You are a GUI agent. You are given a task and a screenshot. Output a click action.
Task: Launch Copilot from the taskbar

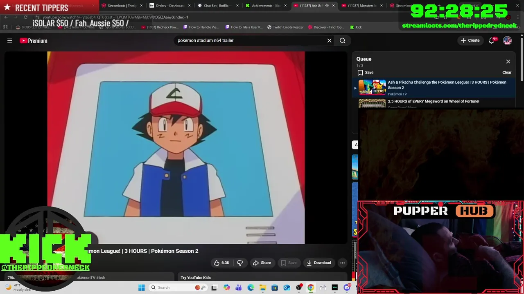click(x=227, y=287)
